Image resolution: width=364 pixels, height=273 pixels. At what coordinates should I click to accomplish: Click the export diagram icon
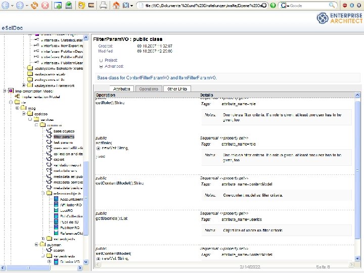tap(49, 159)
